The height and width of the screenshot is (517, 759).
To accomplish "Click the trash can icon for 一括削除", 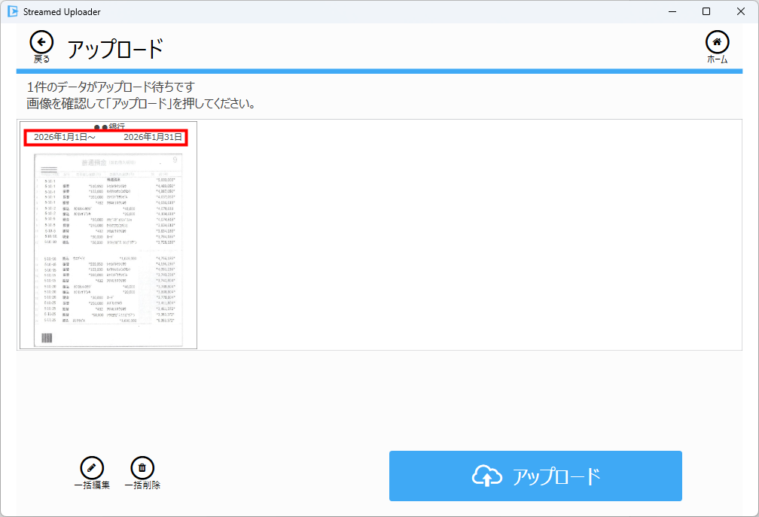I will [x=142, y=468].
